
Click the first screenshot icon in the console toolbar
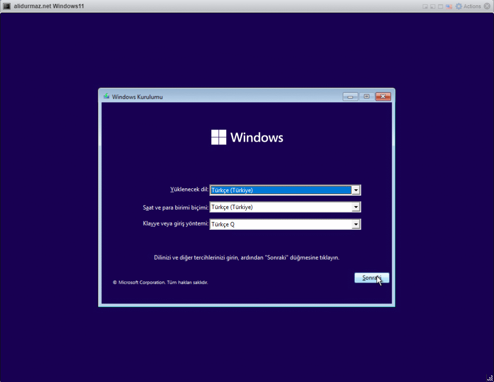[425, 6]
